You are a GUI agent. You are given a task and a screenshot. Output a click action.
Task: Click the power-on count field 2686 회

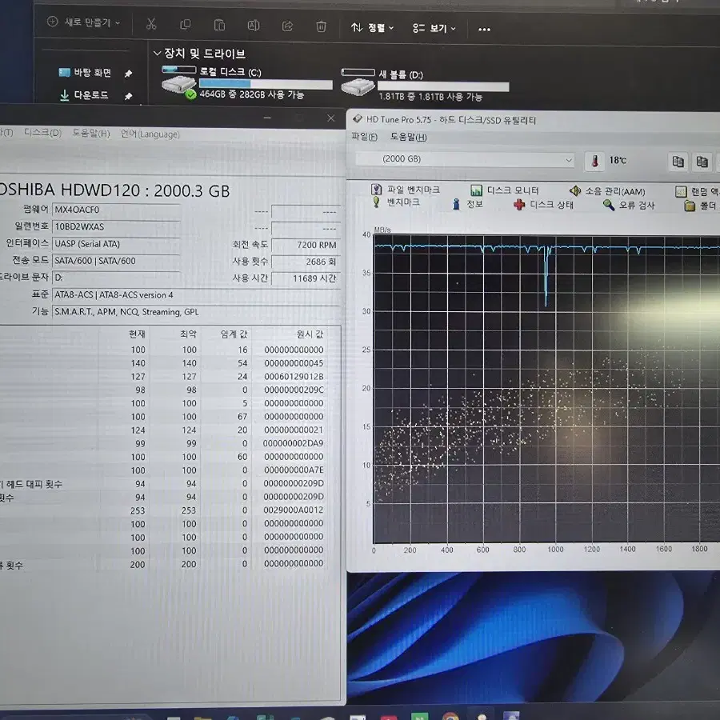point(306,262)
